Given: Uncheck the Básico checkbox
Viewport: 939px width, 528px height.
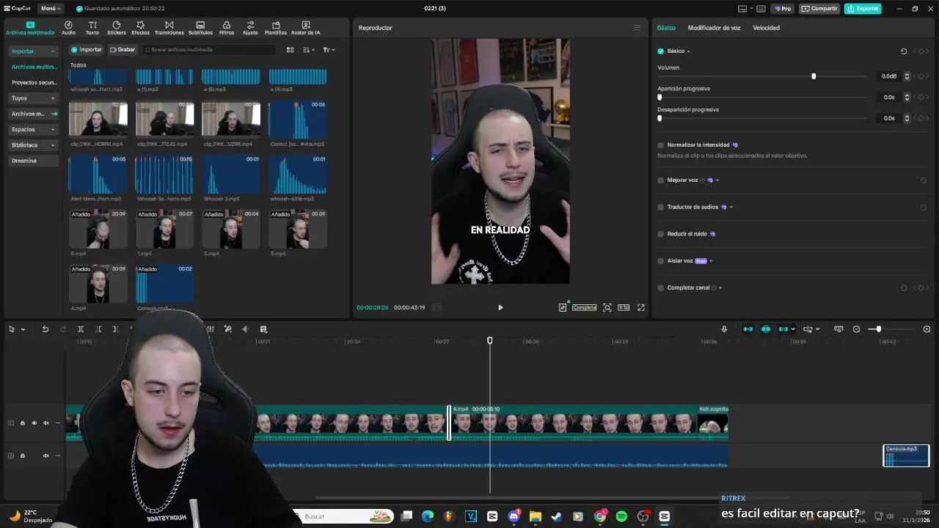Looking at the screenshot, I should [x=661, y=51].
